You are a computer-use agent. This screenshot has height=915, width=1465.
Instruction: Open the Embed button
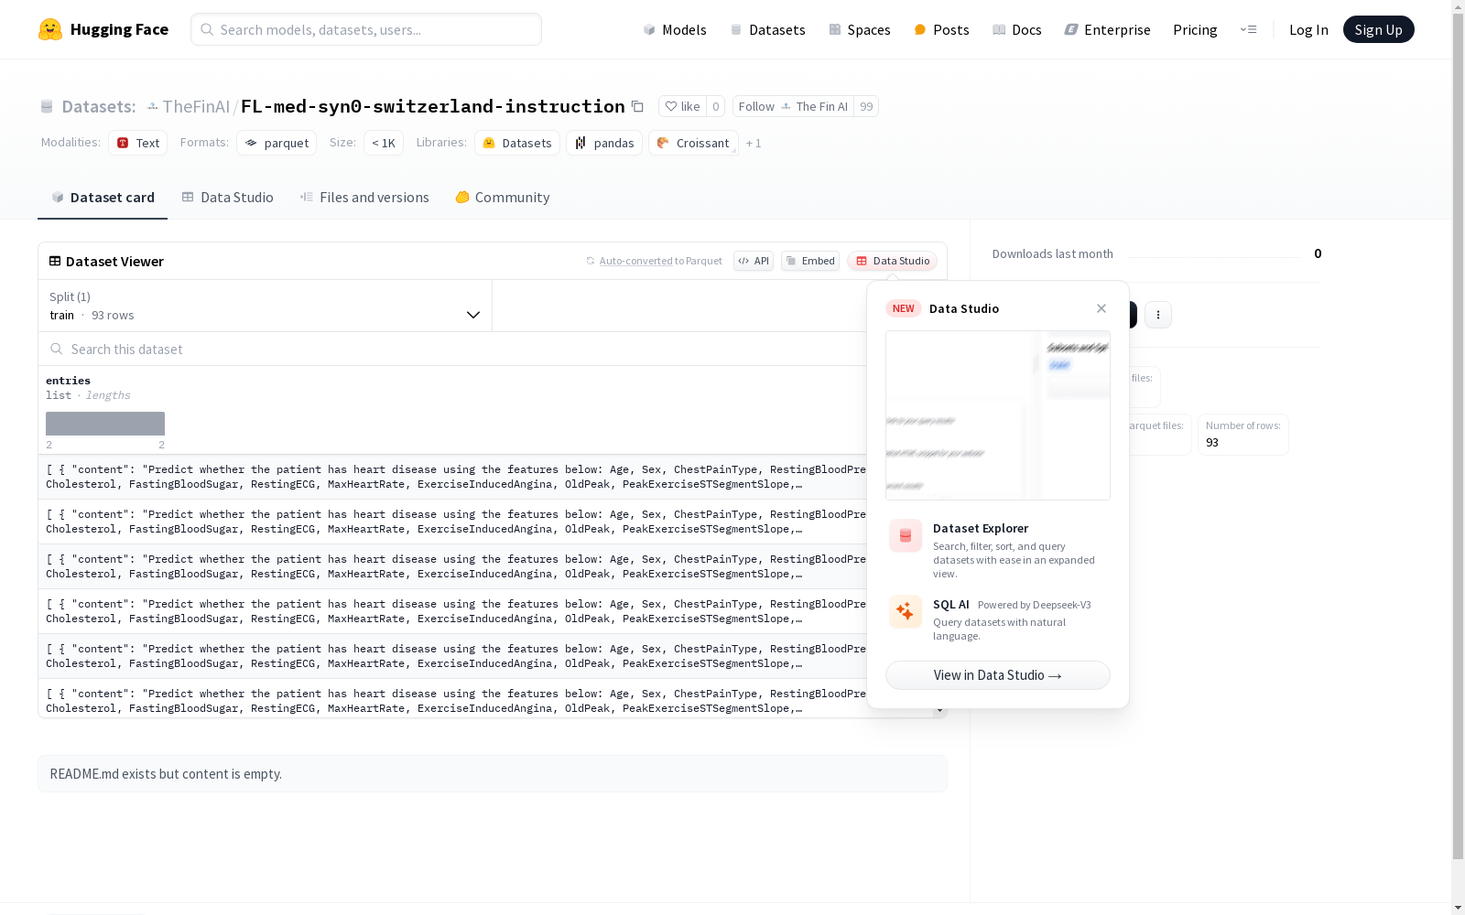[810, 261]
